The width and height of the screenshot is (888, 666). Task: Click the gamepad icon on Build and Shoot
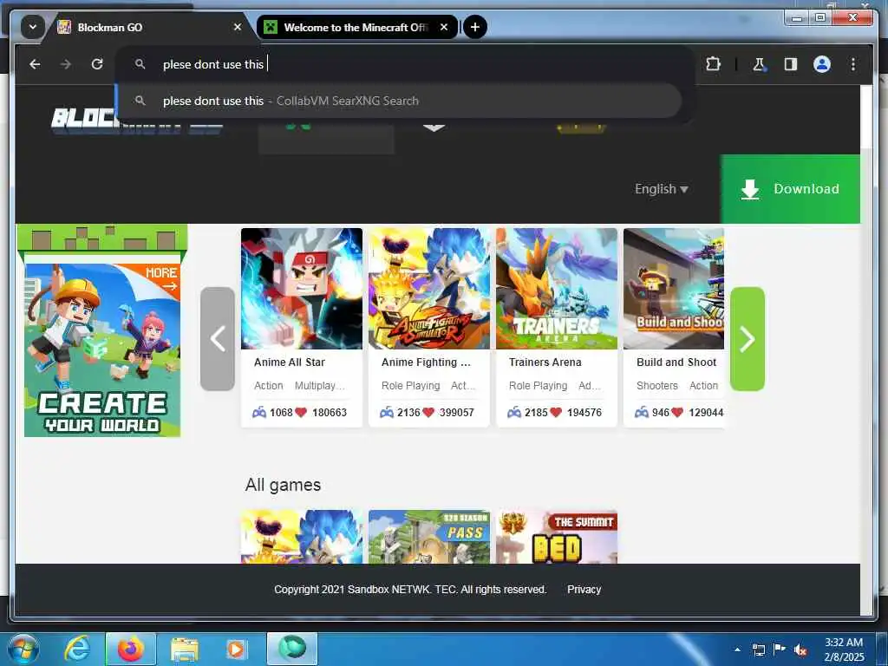[x=642, y=412]
